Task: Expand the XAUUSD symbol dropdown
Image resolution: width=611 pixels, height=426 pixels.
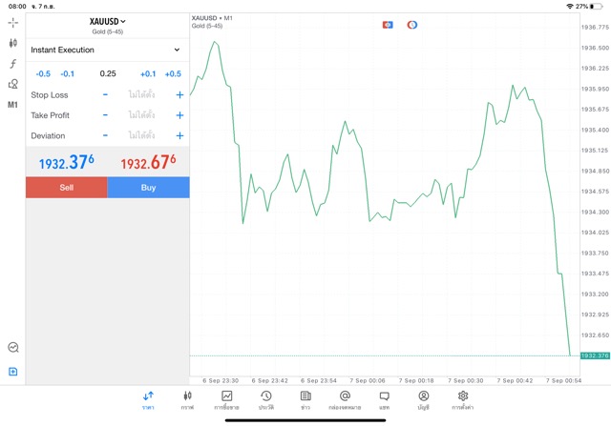Action: pos(108,21)
